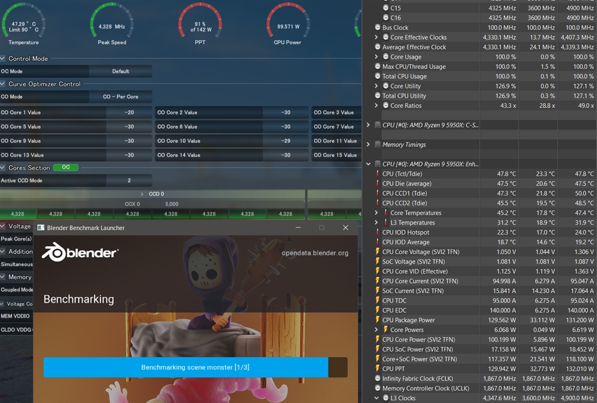Collapse the L3 Clocks row
Screen dimensions: 597x403
point(376,398)
